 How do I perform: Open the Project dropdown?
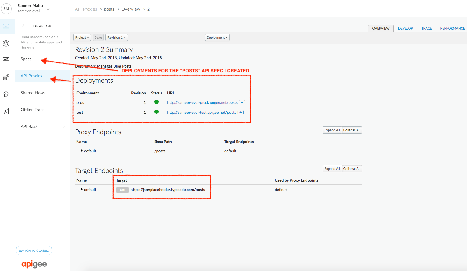tap(82, 37)
